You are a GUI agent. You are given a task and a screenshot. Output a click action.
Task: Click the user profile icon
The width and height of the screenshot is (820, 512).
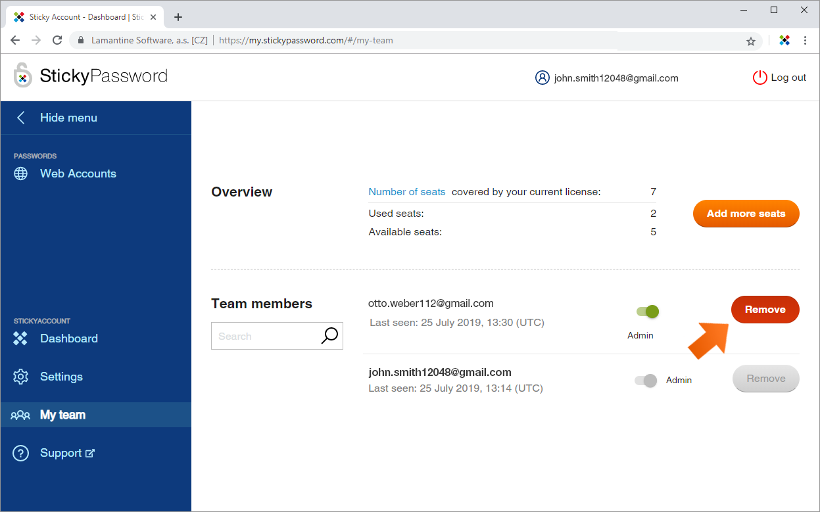542,78
